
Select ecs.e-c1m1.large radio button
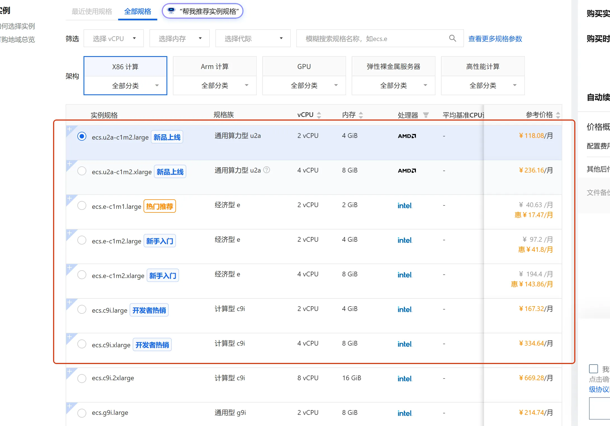tap(82, 205)
